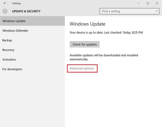Click the automatic updates description text
Image resolution: width=162 pixels, height=127 pixels.
pyautogui.click(x=104, y=57)
